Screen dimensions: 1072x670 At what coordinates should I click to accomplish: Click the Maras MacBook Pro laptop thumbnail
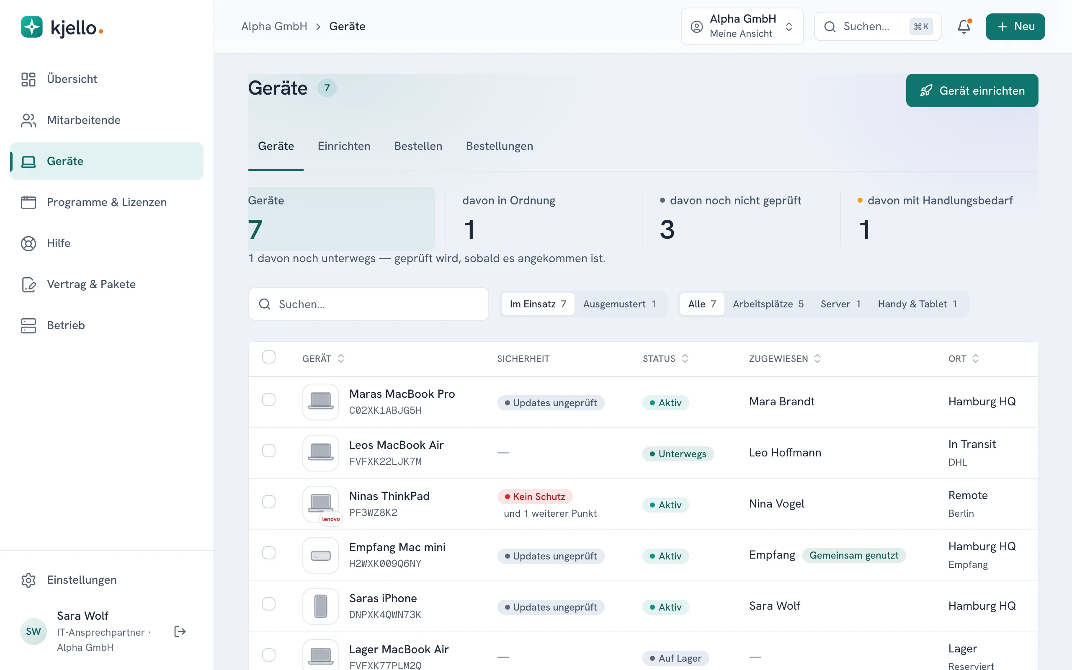pos(321,402)
